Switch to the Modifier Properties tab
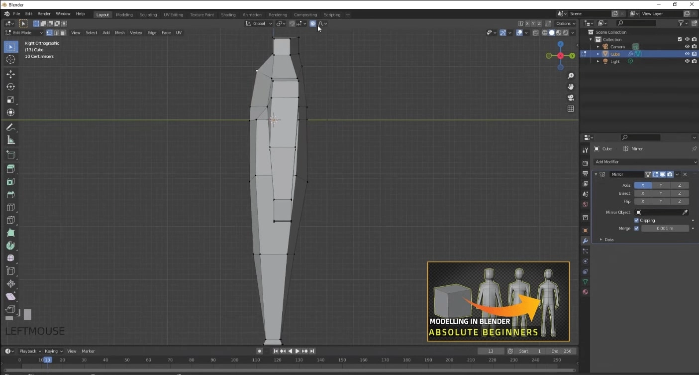Viewport: 699px width, 375px height. (x=585, y=241)
